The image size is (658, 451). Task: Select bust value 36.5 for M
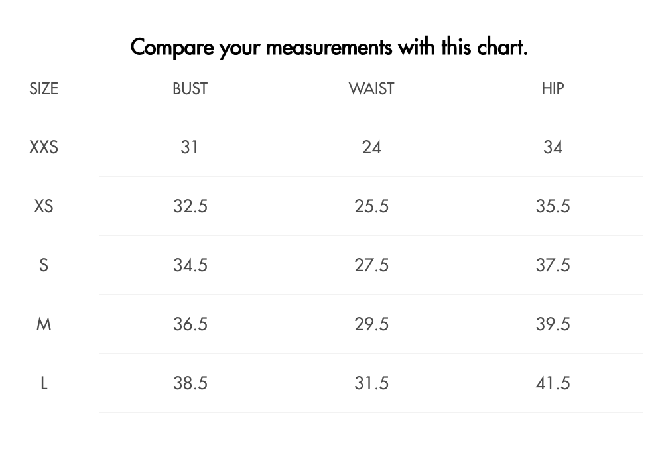pos(190,324)
